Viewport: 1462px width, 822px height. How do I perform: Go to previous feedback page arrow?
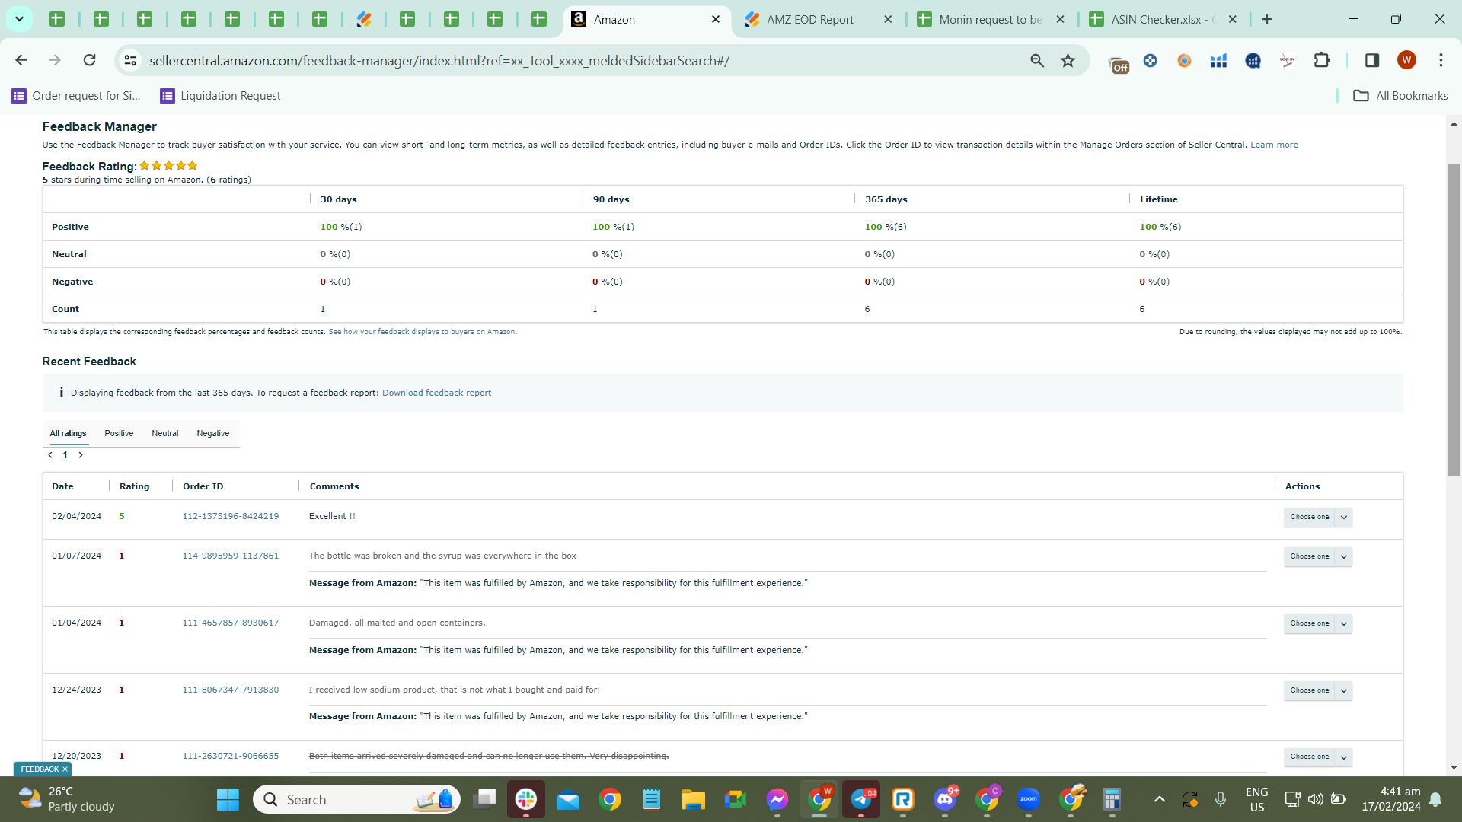50,455
